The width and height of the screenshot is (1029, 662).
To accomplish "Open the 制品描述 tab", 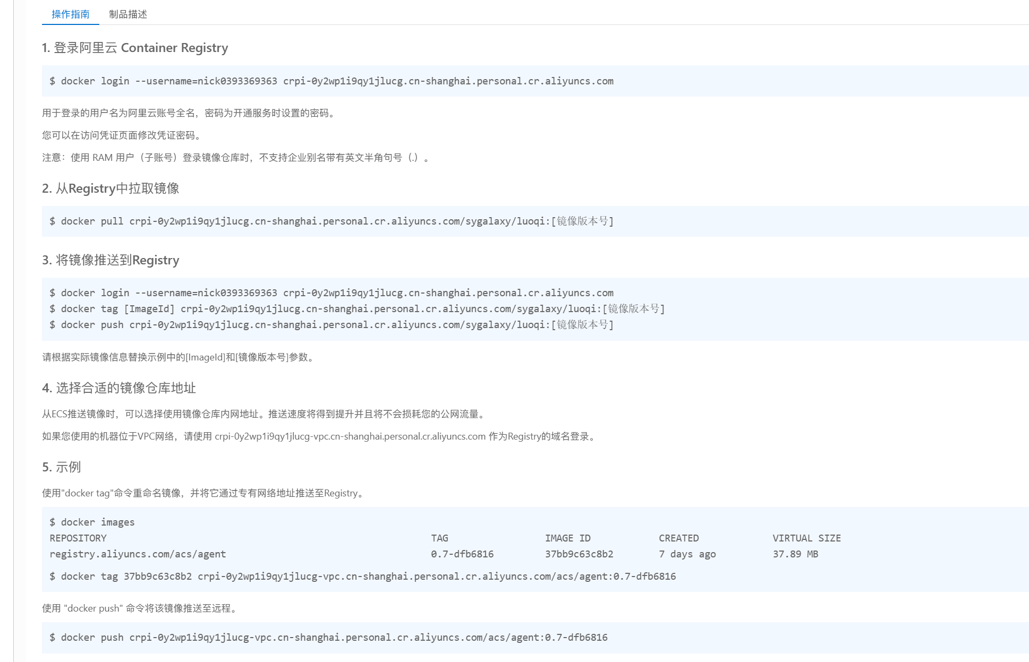I will (x=127, y=14).
